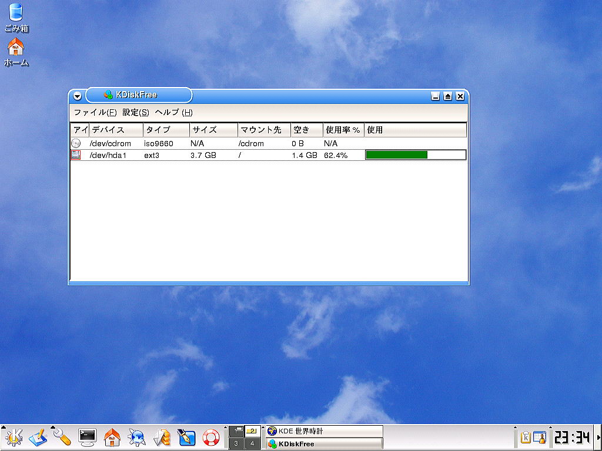Image resolution: width=602 pixels, height=451 pixels.
Task: Click the CD-ROM disc icon in /dev/cdrom row
Action: pos(76,143)
